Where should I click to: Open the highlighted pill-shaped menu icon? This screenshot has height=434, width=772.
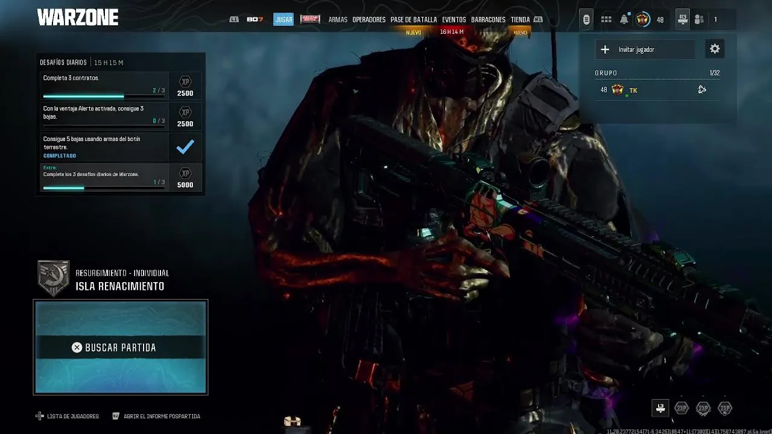(586, 20)
